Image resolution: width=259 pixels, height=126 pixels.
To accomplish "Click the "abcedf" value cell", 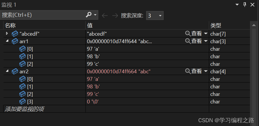I will tap(97, 34).
